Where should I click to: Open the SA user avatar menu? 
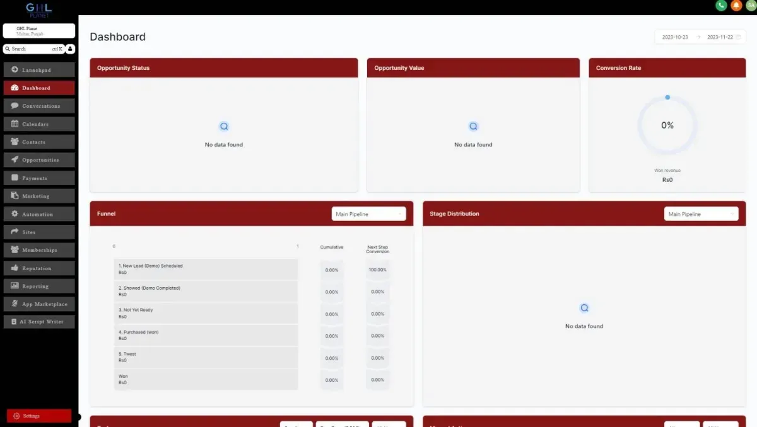[x=751, y=5]
